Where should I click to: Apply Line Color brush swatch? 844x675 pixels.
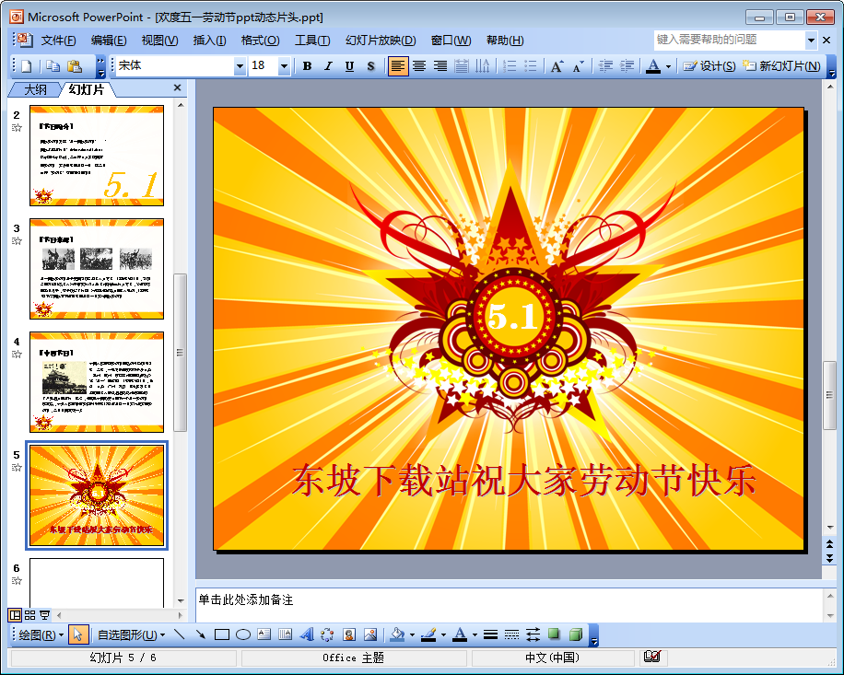[428, 635]
